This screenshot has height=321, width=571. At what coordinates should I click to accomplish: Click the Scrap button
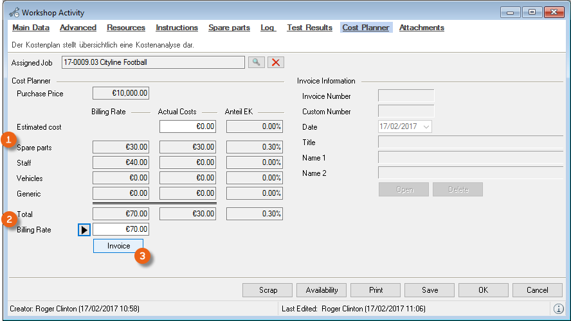pyautogui.click(x=267, y=290)
